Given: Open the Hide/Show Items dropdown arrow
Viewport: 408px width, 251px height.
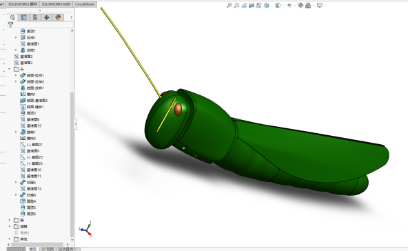Looking at the screenshot, I should click(294, 6).
